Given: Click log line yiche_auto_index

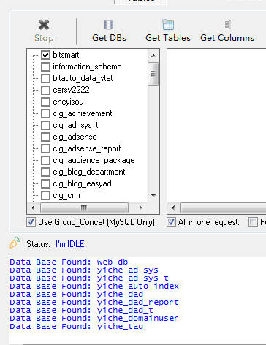Looking at the screenshot, I should [94, 286].
